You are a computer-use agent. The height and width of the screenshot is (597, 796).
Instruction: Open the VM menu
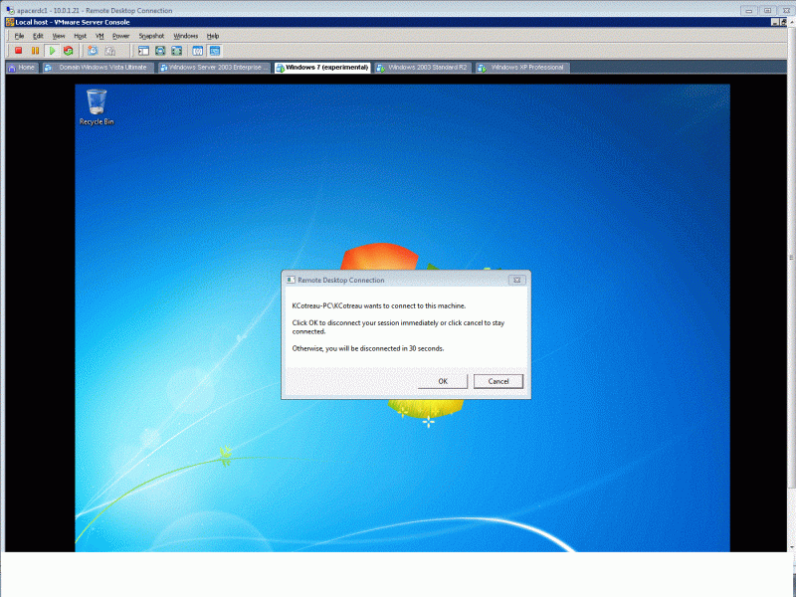99,35
